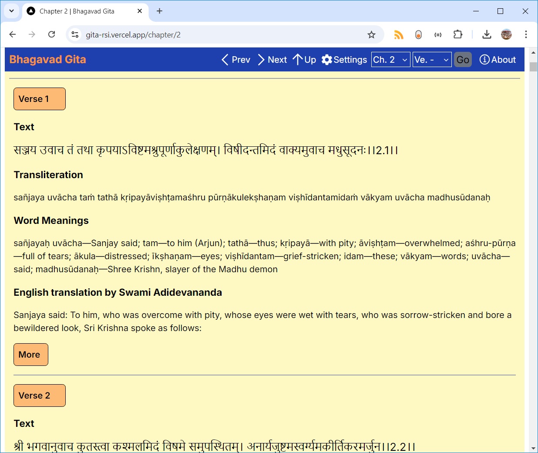The width and height of the screenshot is (538, 453).
Task: Open the tab search dropdown arrow
Action: (x=11, y=11)
